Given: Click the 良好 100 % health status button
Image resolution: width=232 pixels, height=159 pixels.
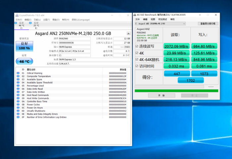Looking at the screenshot, I should coord(25,46).
